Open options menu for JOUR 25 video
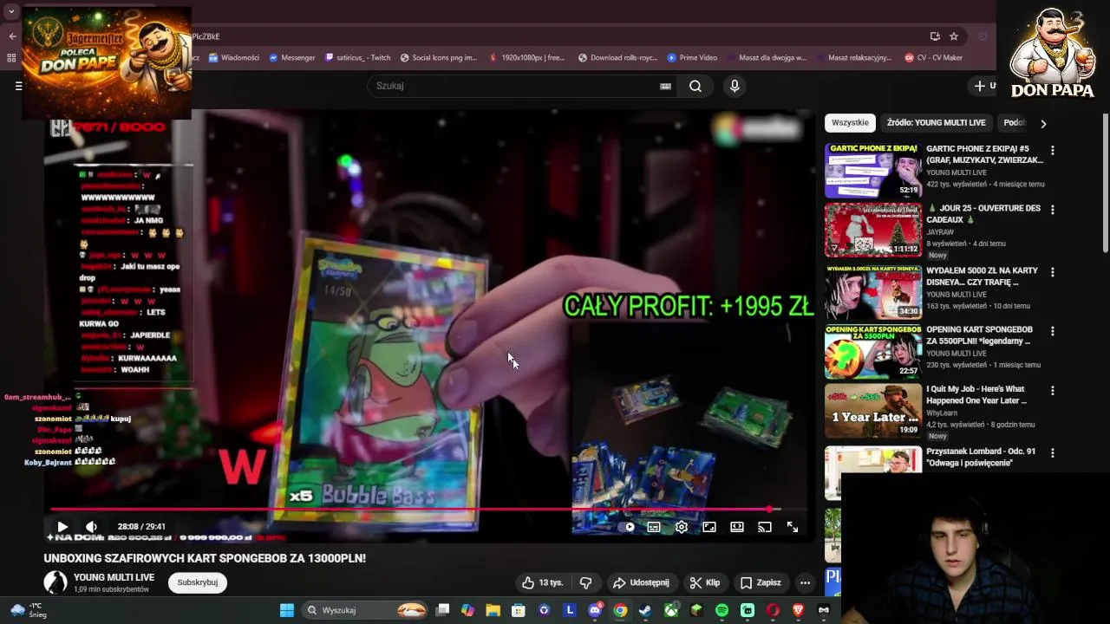 [x=1053, y=210]
